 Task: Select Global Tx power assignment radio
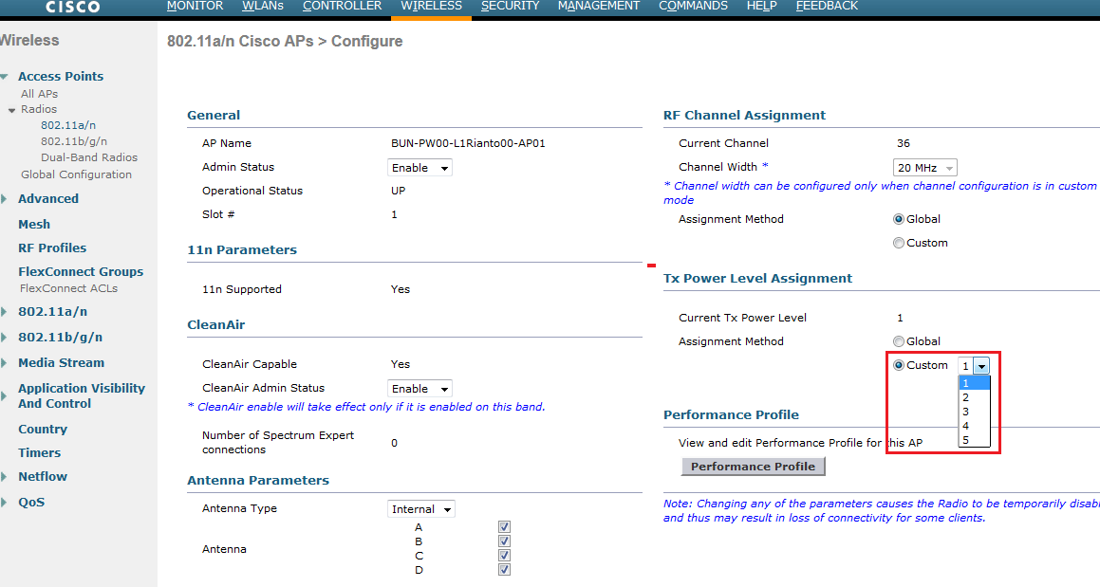click(899, 341)
